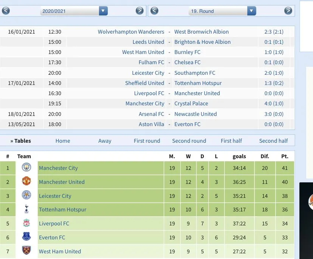
Task: Switch to the Home table tab
Action: [63, 141]
